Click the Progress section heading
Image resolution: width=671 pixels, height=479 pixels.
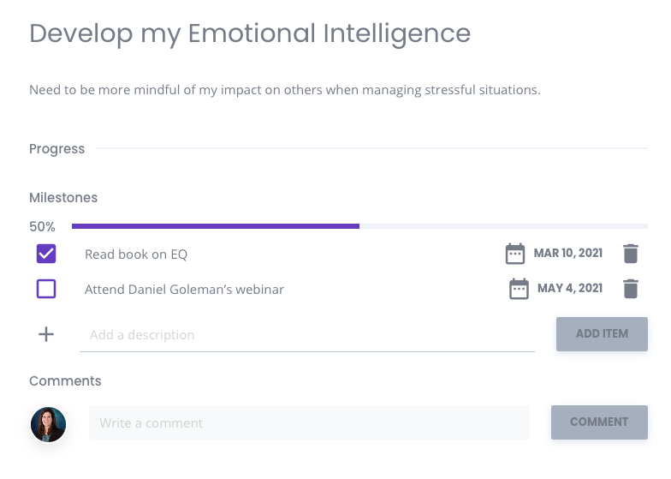click(56, 149)
